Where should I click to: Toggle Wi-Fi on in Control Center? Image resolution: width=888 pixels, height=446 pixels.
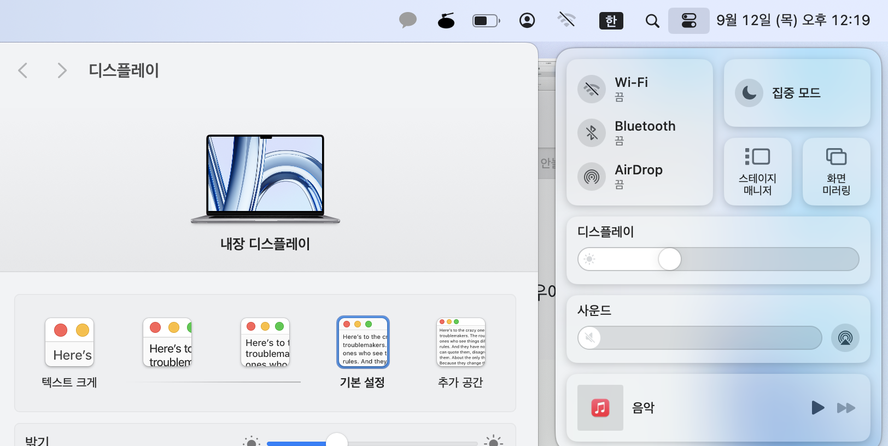tap(592, 89)
